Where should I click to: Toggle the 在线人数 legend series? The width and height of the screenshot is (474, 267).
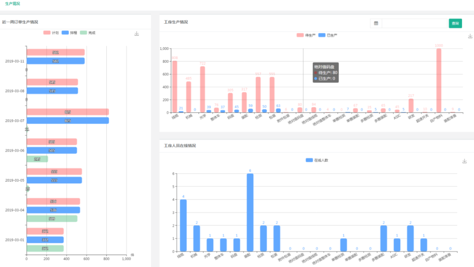(x=317, y=160)
